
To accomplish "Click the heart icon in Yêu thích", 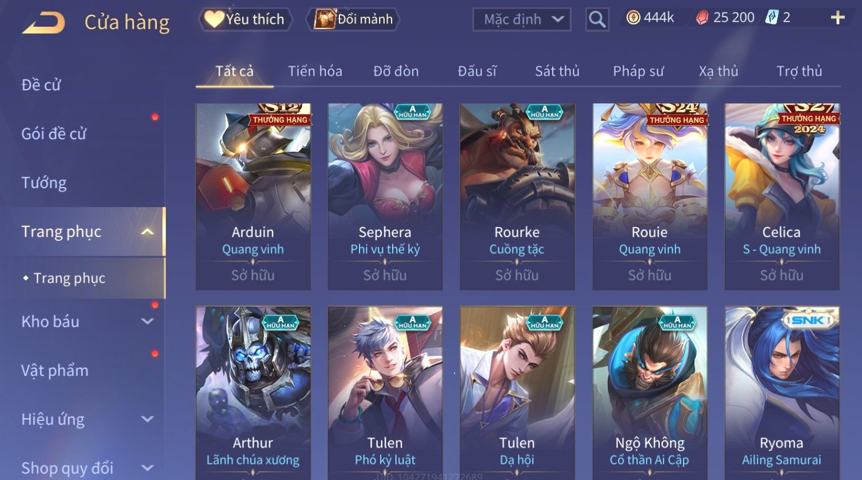I will 214,19.
